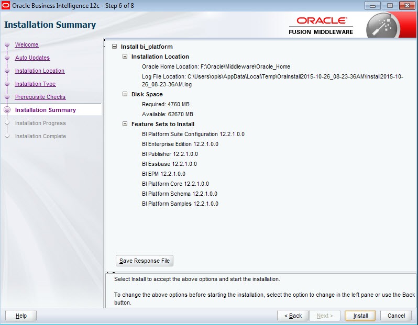Select the Installation Location step bullet icon
Image resolution: width=418 pixels, height=325 pixels.
coord(7,71)
